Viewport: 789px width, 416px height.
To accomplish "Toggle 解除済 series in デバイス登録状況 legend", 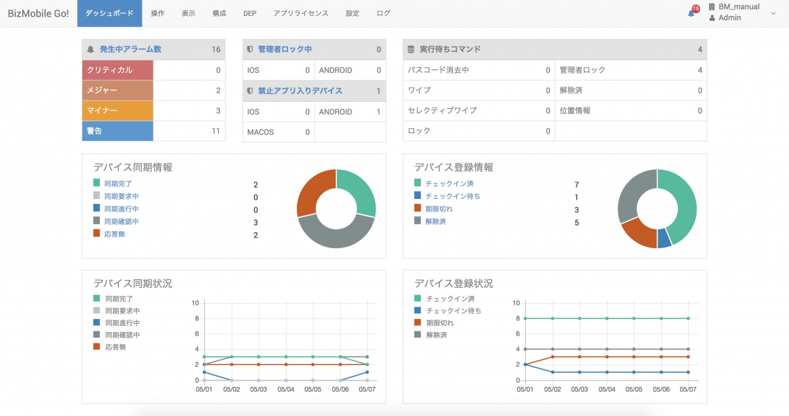I will pos(431,335).
